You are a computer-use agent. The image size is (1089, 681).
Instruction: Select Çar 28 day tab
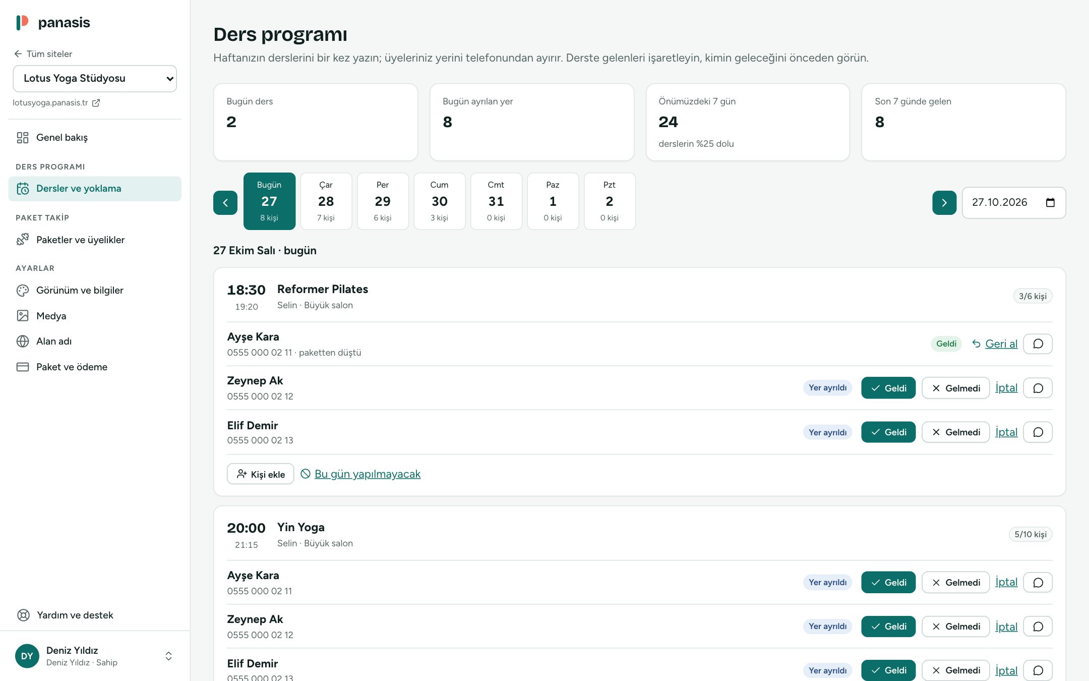(326, 201)
